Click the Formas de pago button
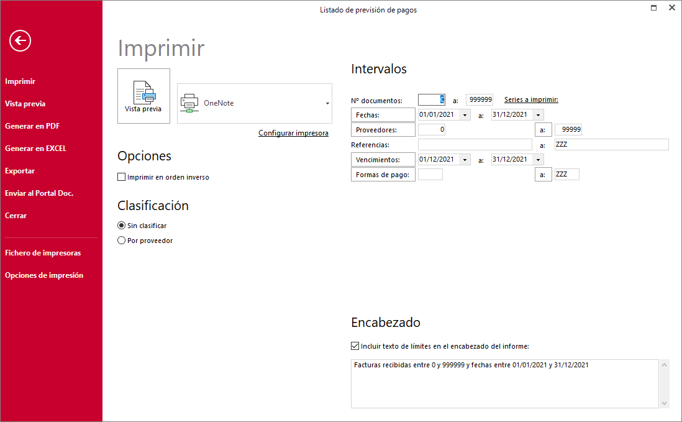Image resolution: width=682 pixels, height=422 pixels. 383,175
